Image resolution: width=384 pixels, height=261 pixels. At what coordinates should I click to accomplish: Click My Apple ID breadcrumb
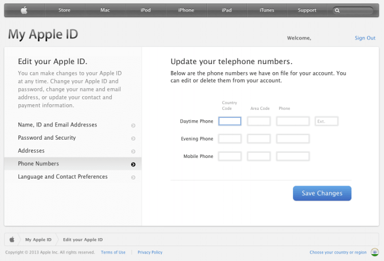click(38, 240)
